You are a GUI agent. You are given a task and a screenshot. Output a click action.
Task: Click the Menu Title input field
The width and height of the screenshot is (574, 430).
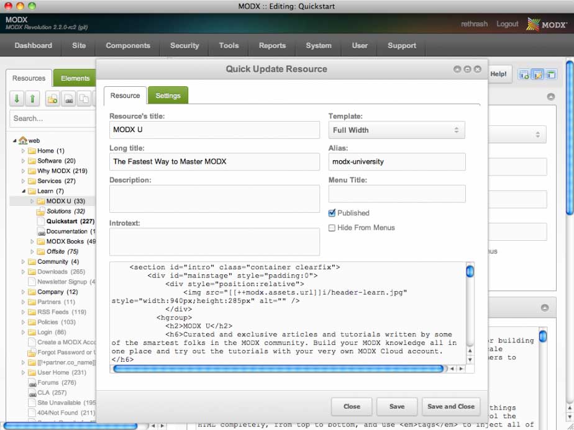[397, 194]
